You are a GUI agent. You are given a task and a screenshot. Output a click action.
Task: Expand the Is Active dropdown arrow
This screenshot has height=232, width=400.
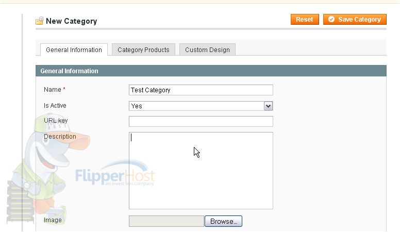268,106
